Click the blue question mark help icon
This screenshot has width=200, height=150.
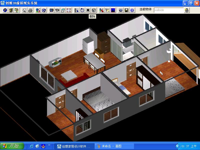tap(132, 10)
